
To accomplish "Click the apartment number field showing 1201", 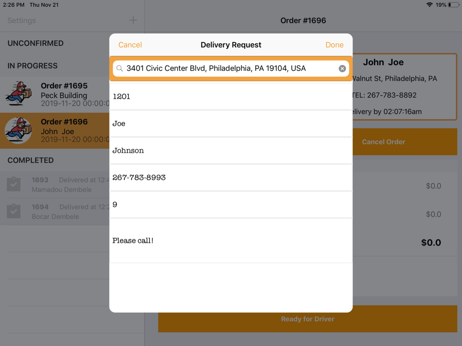I will [231, 96].
